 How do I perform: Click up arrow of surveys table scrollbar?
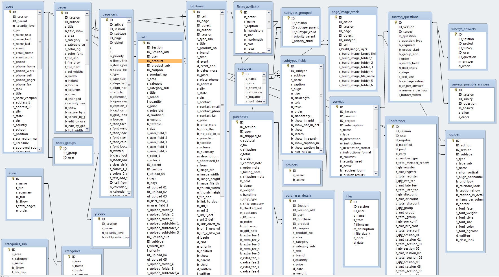376,107
